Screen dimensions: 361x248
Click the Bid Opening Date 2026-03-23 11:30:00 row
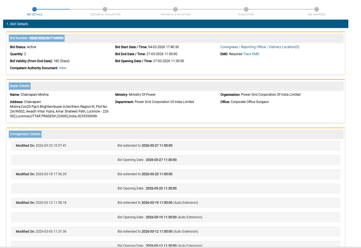pos(175,188)
